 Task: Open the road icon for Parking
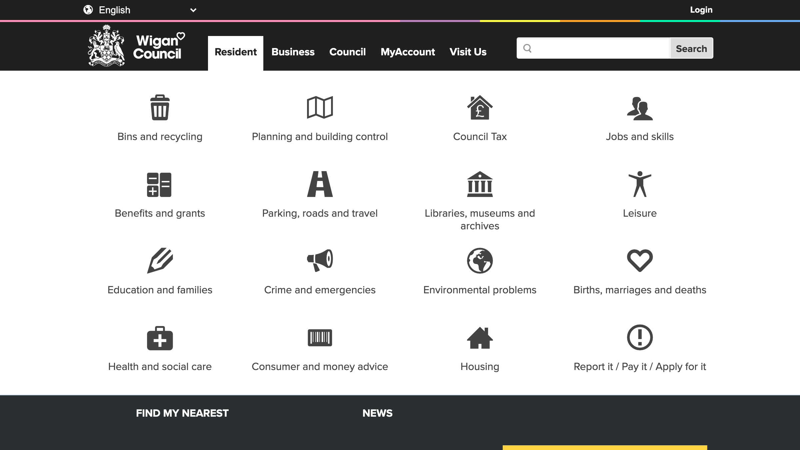[x=320, y=184]
